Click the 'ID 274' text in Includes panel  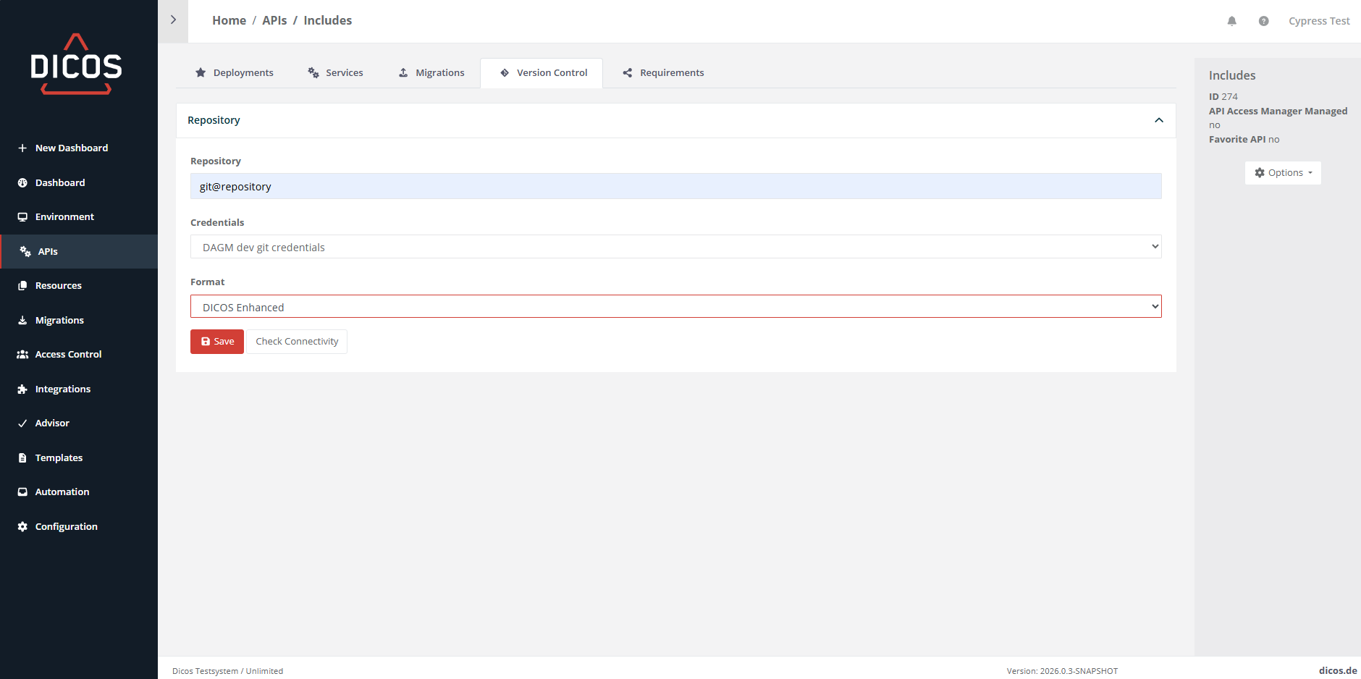coord(1223,96)
